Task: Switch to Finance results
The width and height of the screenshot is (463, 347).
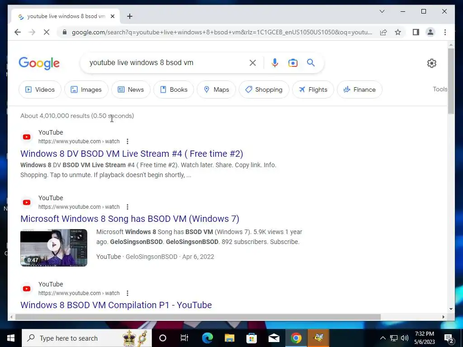Action: click(x=359, y=89)
